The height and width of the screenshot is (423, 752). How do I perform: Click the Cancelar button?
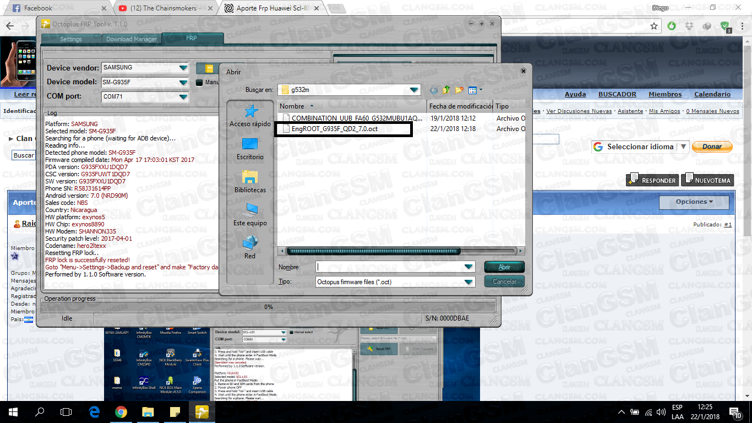click(x=504, y=281)
